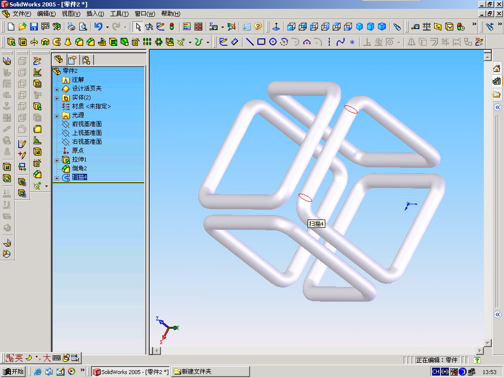Select 倒角2 in the feature tree
Viewport: 504px width, 378px height.
(79, 168)
